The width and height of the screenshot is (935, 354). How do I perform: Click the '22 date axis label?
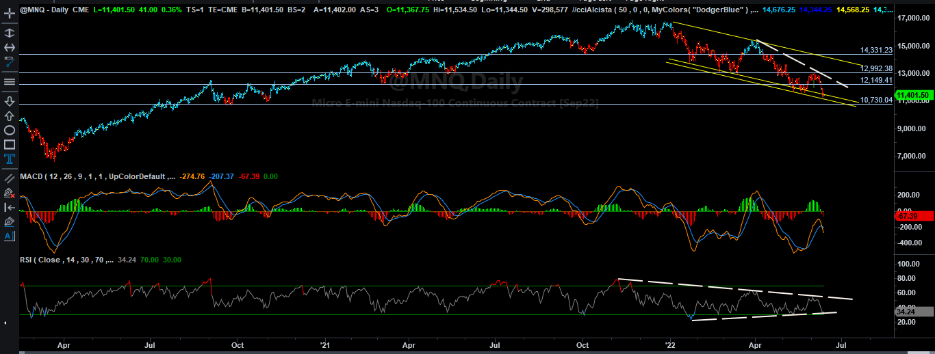pos(669,345)
